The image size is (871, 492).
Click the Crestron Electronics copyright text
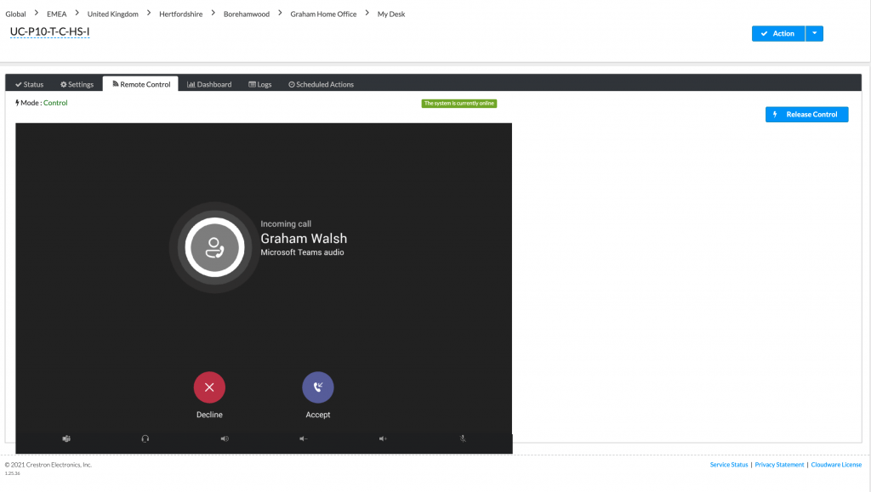[x=48, y=465]
